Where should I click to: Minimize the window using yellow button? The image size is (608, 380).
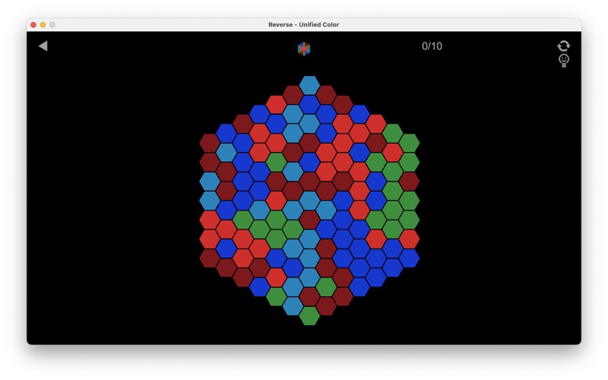click(x=43, y=25)
